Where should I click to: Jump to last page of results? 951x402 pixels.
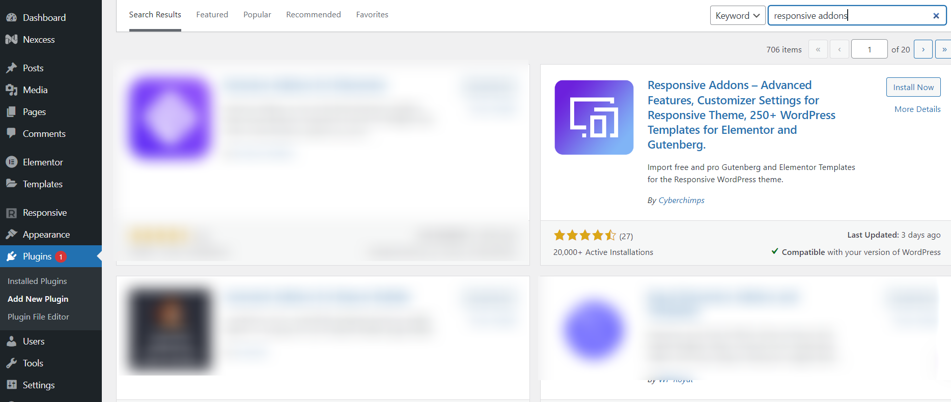click(x=943, y=49)
